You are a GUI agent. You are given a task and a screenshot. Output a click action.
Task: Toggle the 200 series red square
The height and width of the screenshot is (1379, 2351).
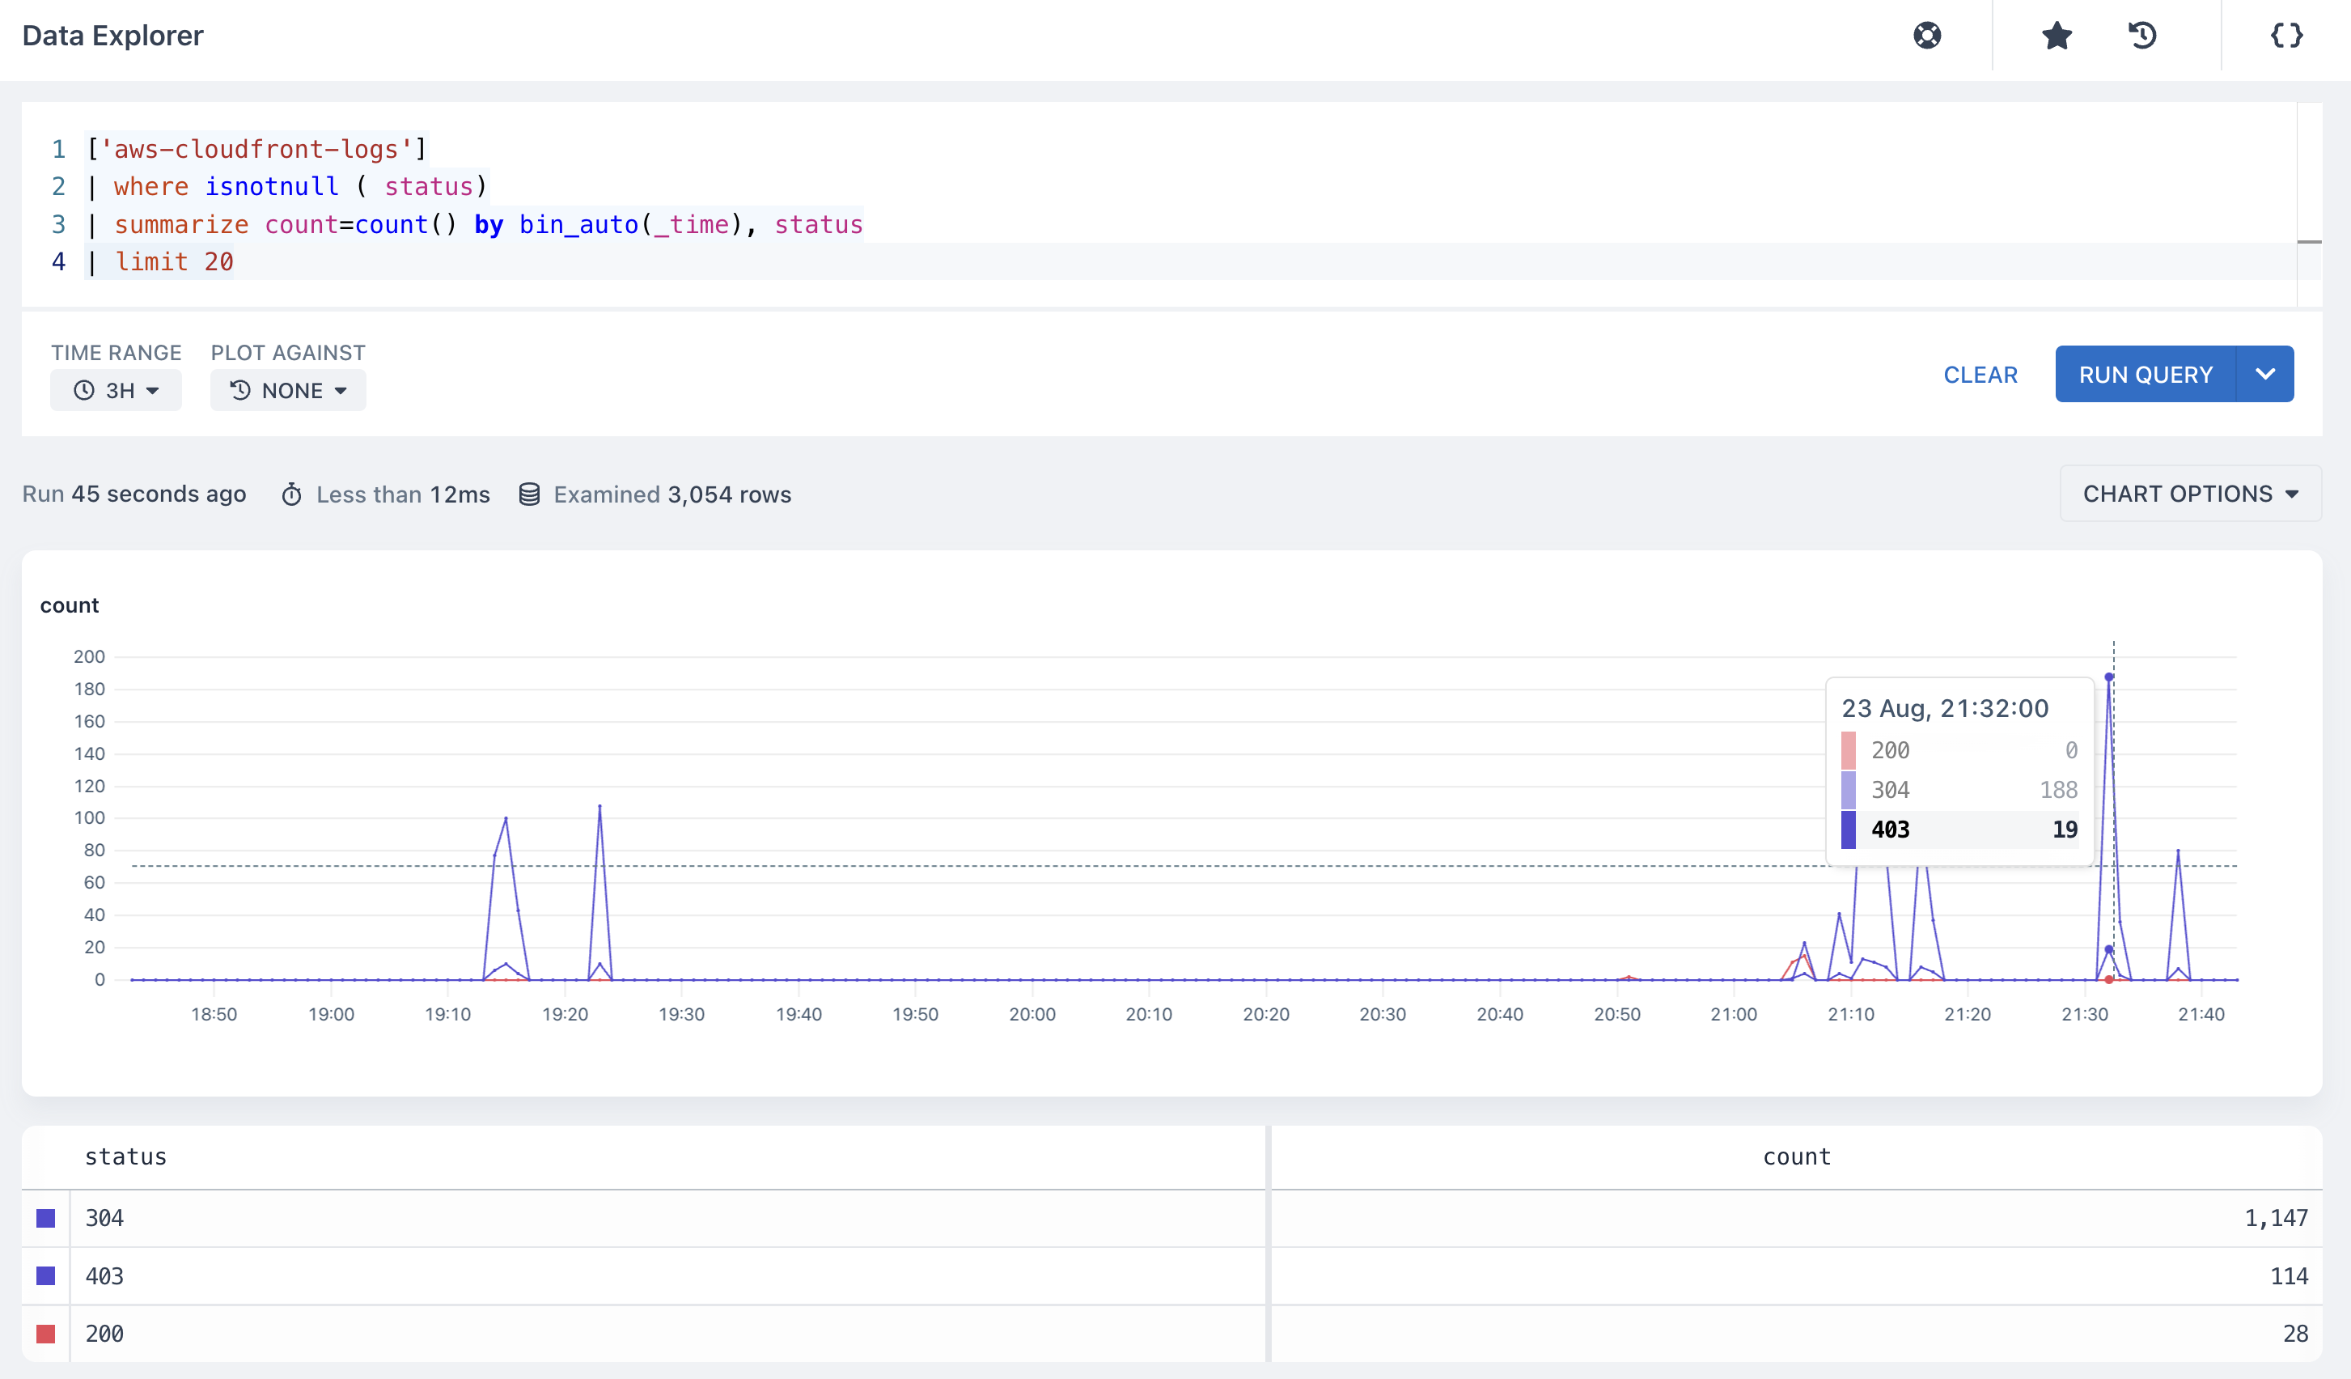coord(46,1334)
